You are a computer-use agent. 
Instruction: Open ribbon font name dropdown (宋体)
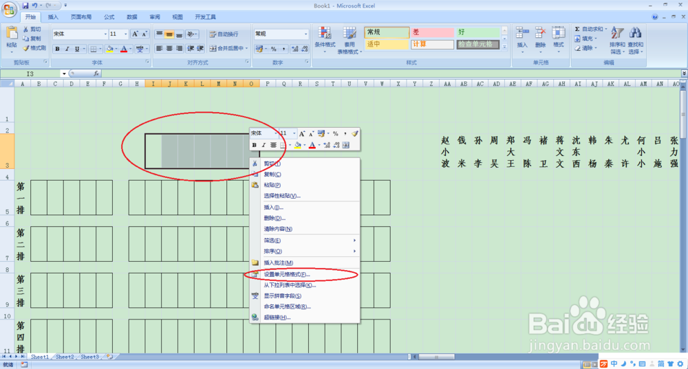[x=105, y=34]
